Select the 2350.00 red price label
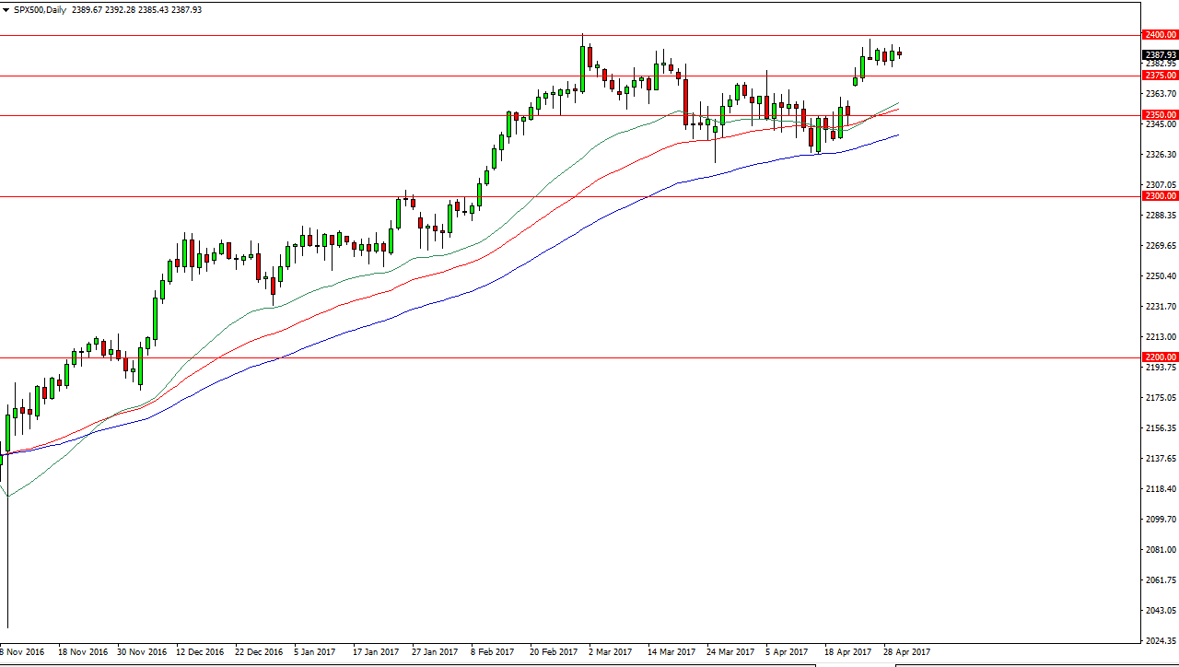 point(1161,115)
